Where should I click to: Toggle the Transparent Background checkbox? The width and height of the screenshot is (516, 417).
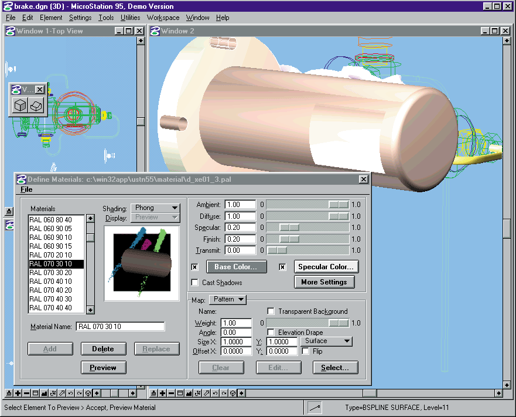click(271, 311)
